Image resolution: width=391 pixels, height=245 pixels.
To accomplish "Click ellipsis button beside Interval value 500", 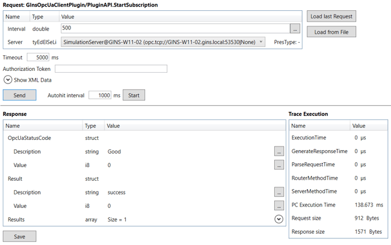I will tap(295, 28).
